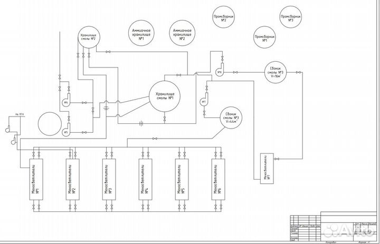Select pump symbol №7

204,101
